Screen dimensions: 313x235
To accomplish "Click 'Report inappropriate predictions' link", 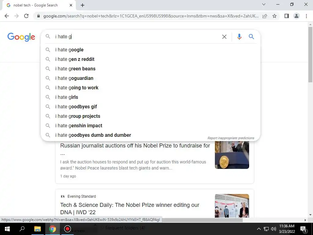I will point(231,138).
